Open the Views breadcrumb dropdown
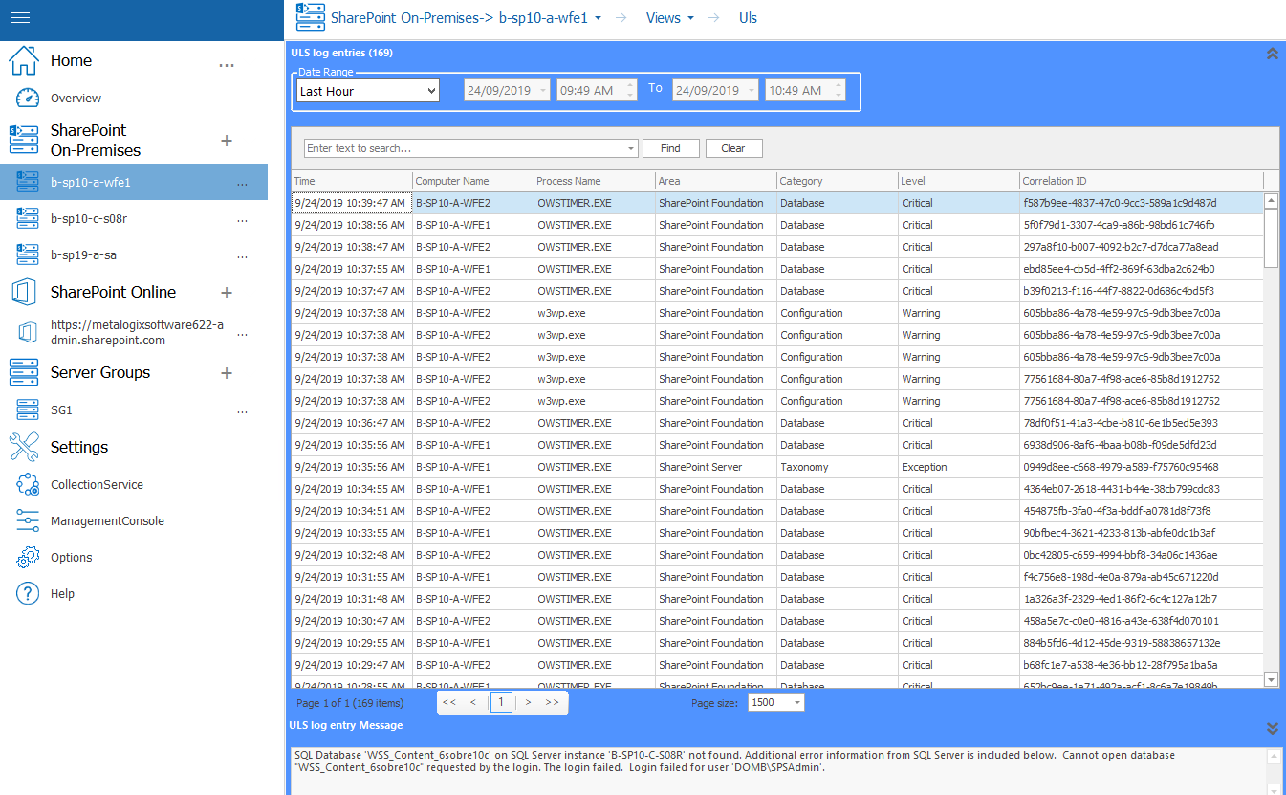The height and width of the screenshot is (795, 1286). click(x=669, y=18)
